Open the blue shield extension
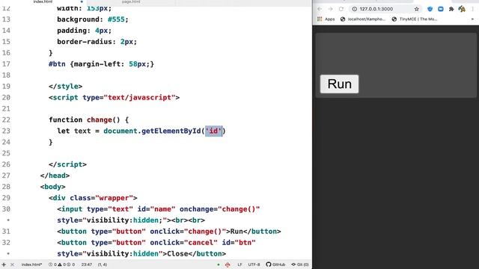This screenshot has width=479, height=269. click(x=430, y=9)
